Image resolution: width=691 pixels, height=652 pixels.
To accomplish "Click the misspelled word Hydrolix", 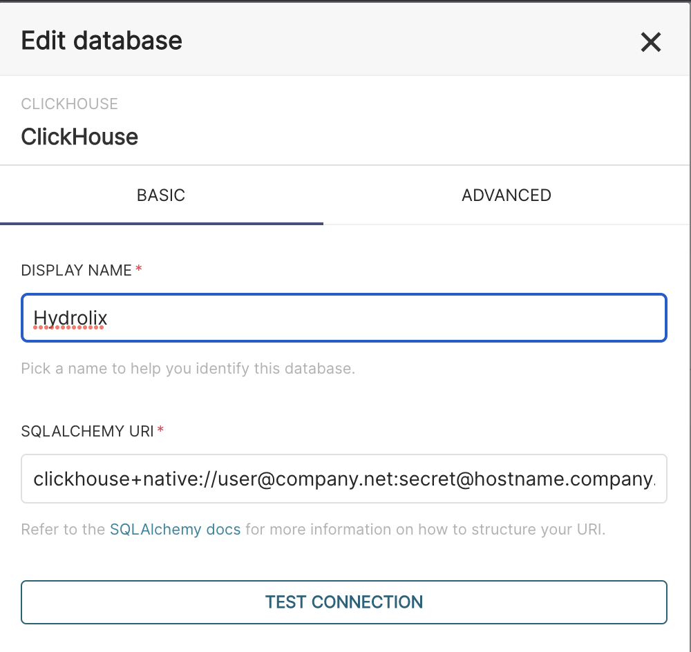I will (70, 318).
